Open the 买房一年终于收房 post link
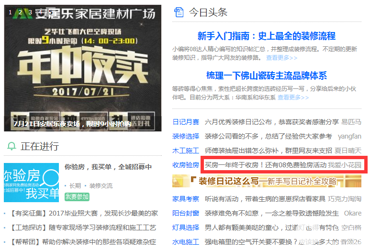 click(266, 165)
